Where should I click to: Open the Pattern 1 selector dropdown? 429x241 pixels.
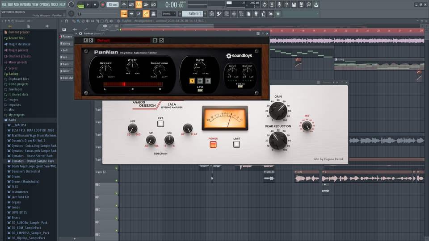coord(192,14)
